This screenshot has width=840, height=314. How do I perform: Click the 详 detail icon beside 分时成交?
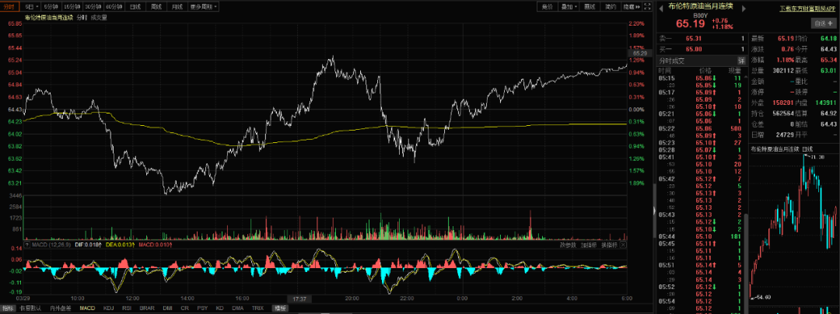pos(741,60)
